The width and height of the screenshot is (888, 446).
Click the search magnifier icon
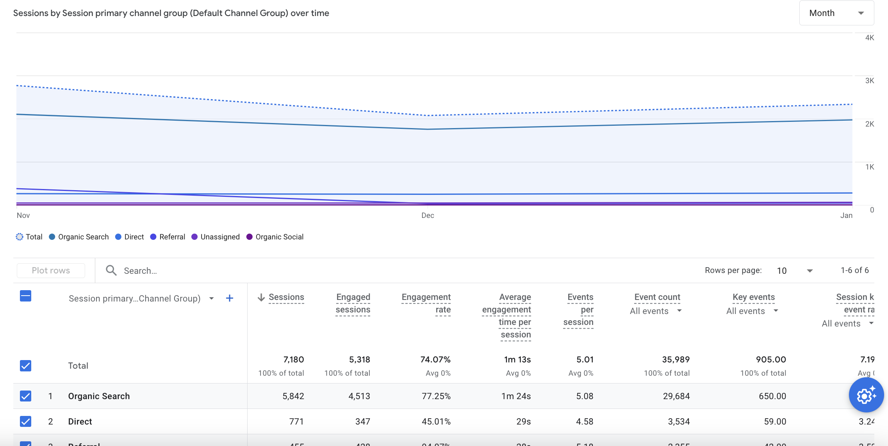(111, 270)
